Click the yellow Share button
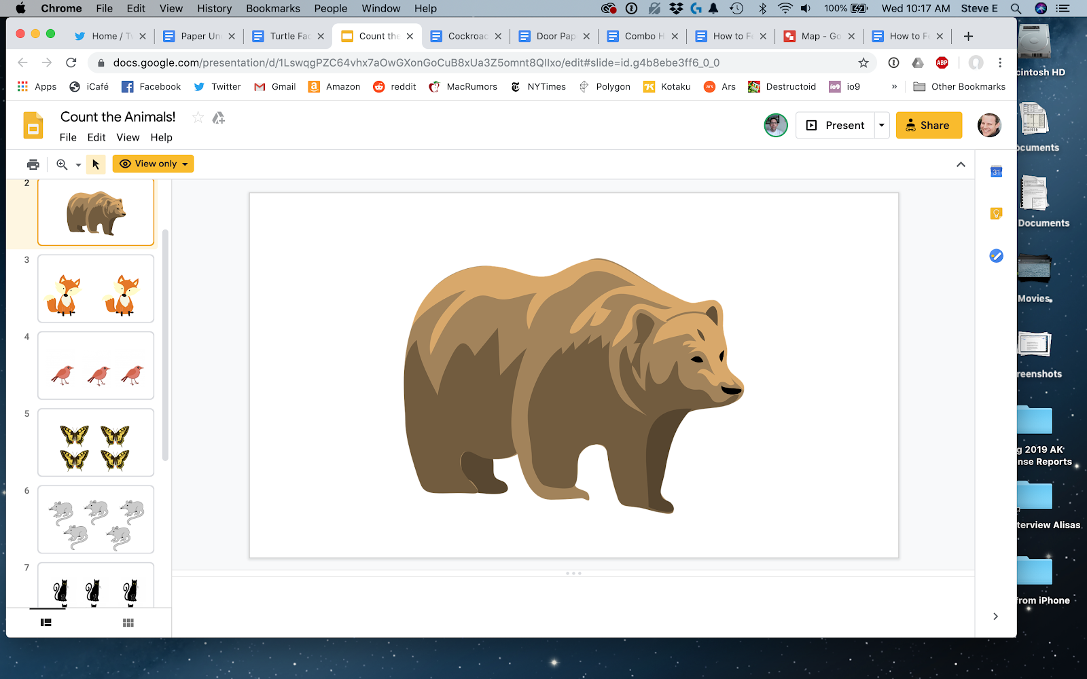This screenshot has width=1087, height=679. tap(929, 125)
